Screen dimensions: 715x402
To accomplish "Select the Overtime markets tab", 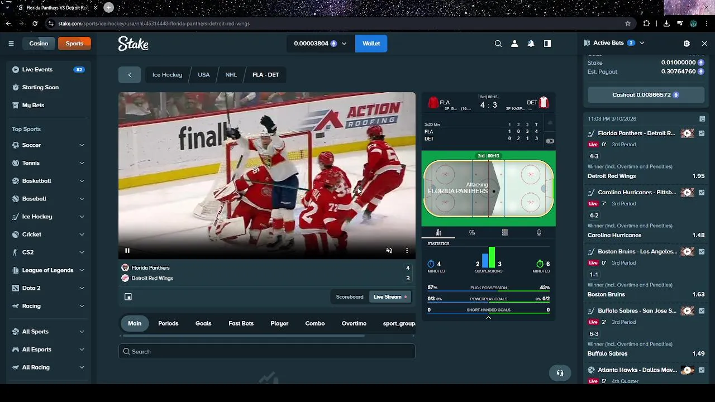I will click(x=354, y=323).
